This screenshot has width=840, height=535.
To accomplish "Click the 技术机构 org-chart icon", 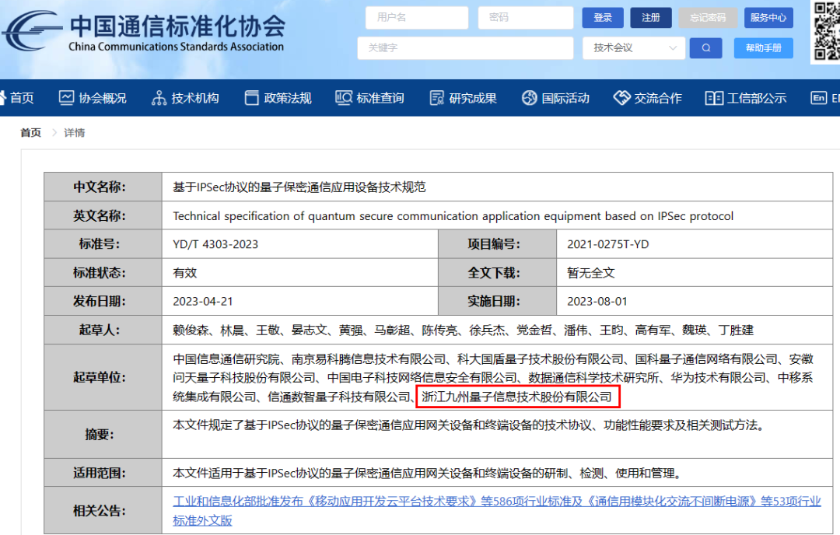I will 159,98.
